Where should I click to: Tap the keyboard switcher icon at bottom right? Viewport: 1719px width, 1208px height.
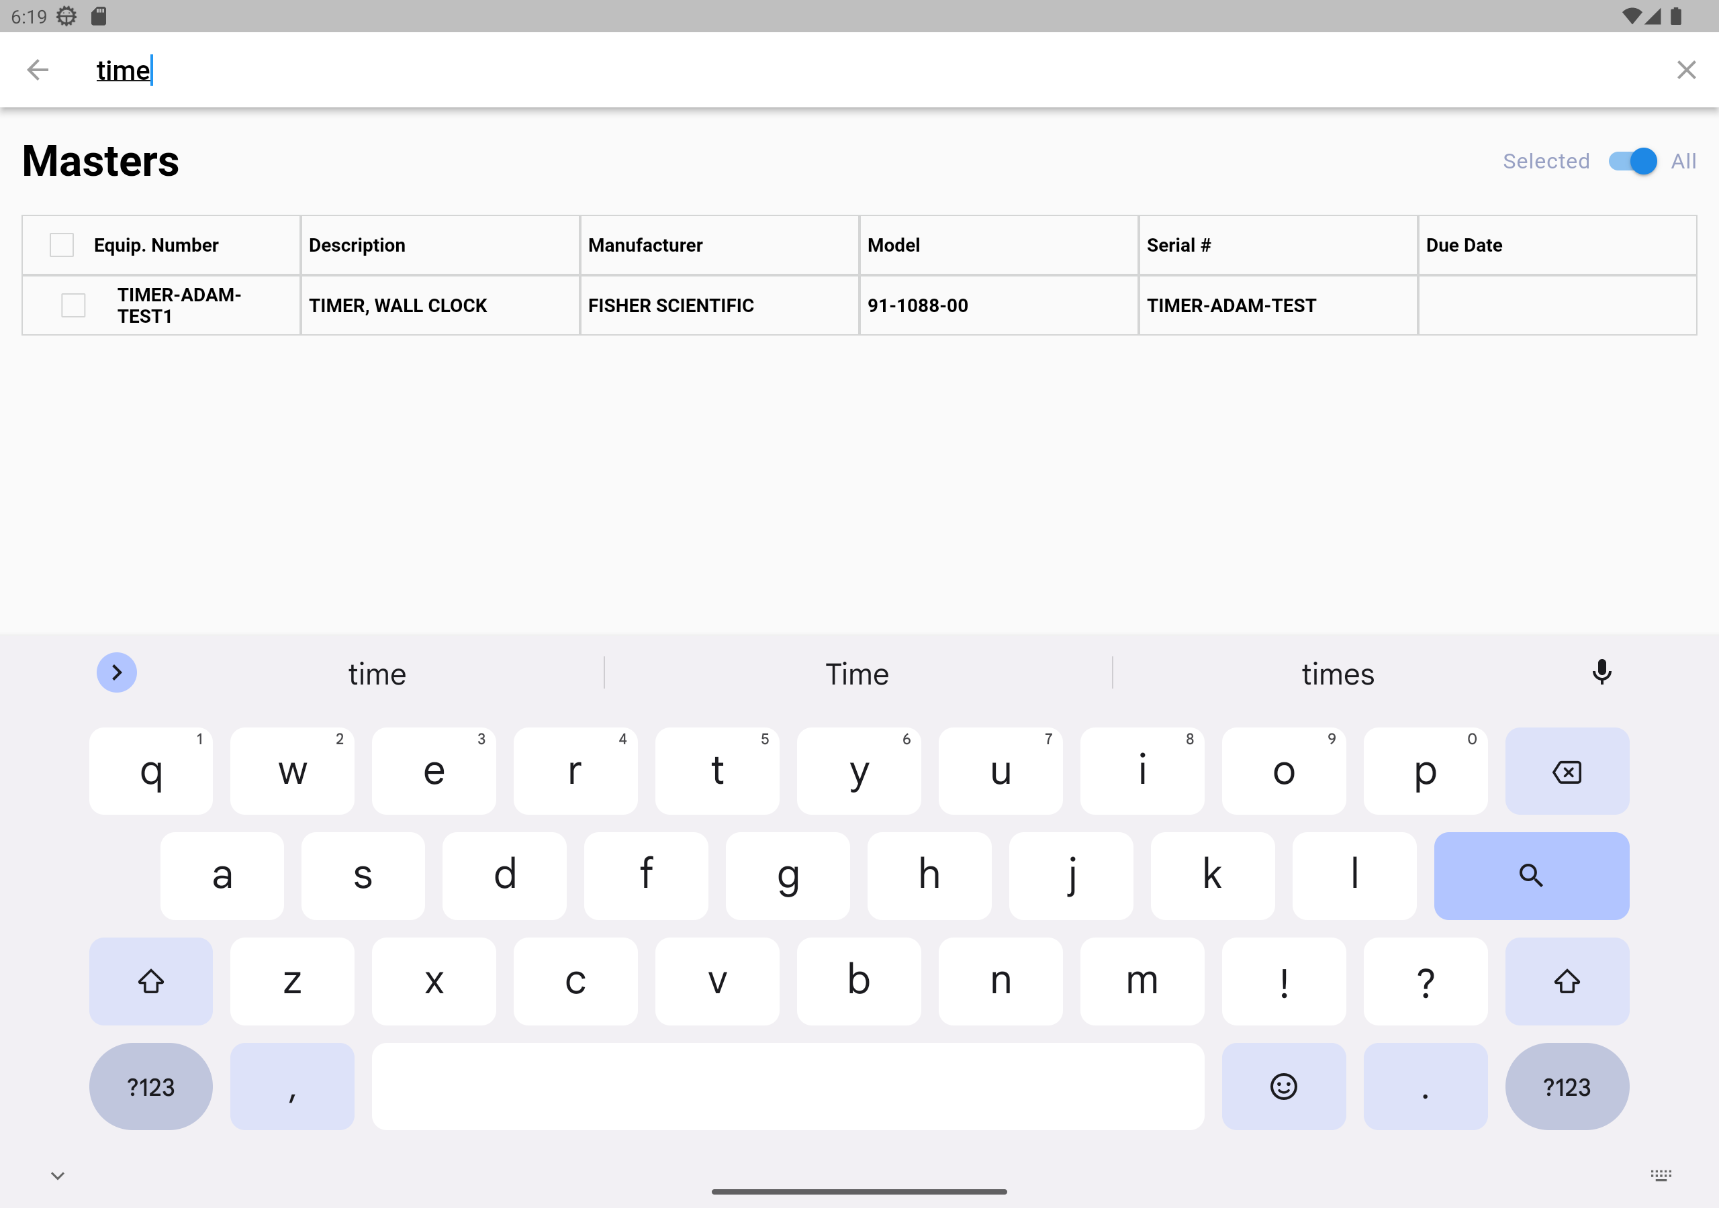pyautogui.click(x=1660, y=1175)
